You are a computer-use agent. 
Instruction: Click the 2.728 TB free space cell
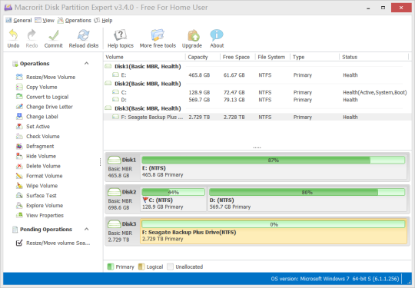pos(234,117)
